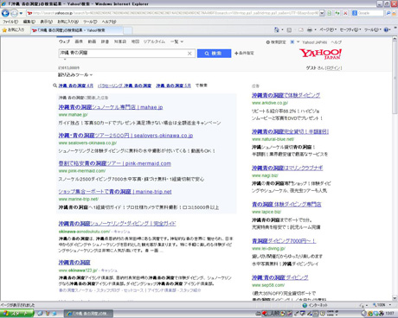Image resolution: width=398 pixels, height=318 pixels.
Task: Open the お気に入り favorites star button
Action: point(13,29)
